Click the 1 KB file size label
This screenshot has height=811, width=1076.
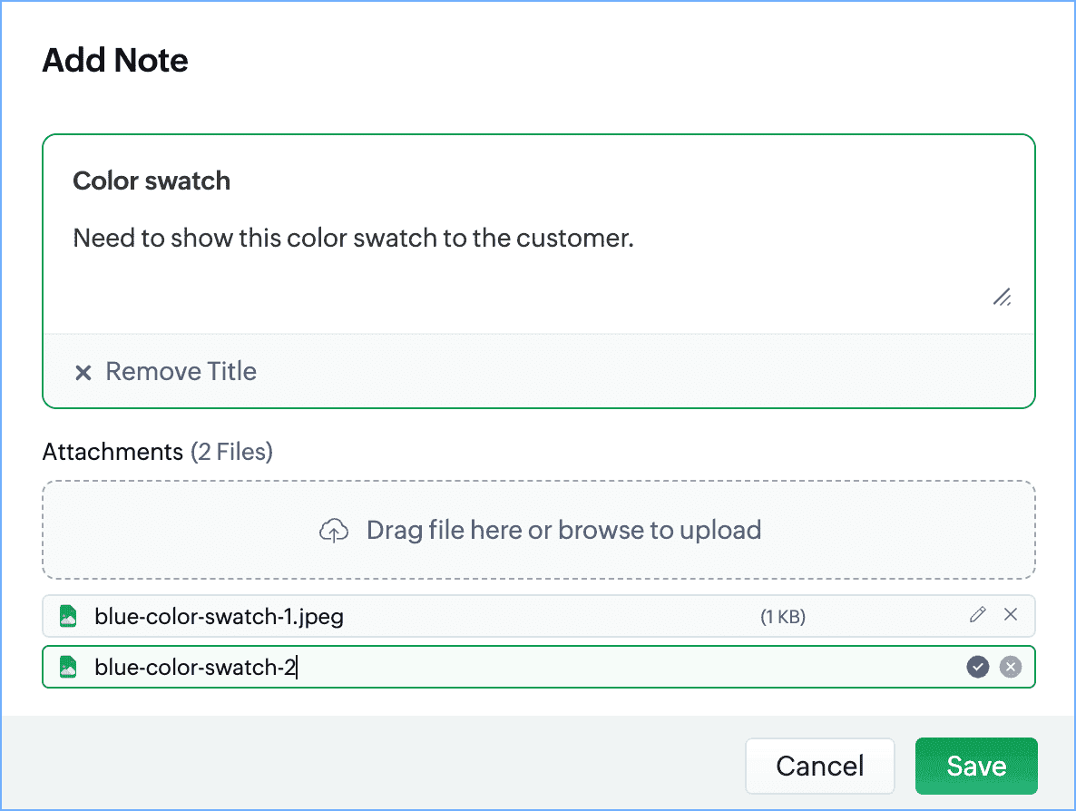coord(782,617)
